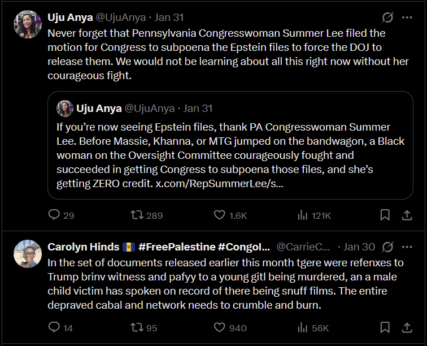Image resolution: width=427 pixels, height=346 pixels.
Task: Open more options menu on Uju Anya's tweet
Action: (407, 18)
